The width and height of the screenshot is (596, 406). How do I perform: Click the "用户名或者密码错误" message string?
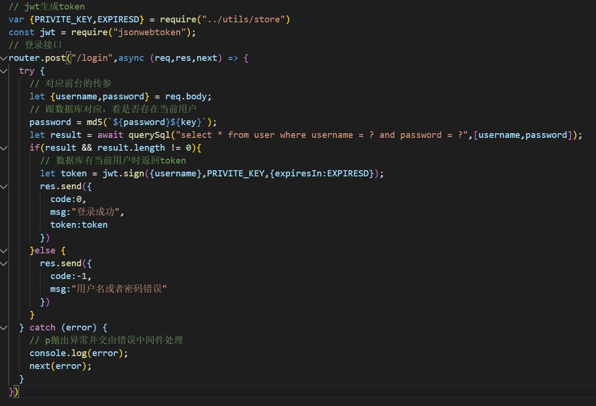point(119,289)
